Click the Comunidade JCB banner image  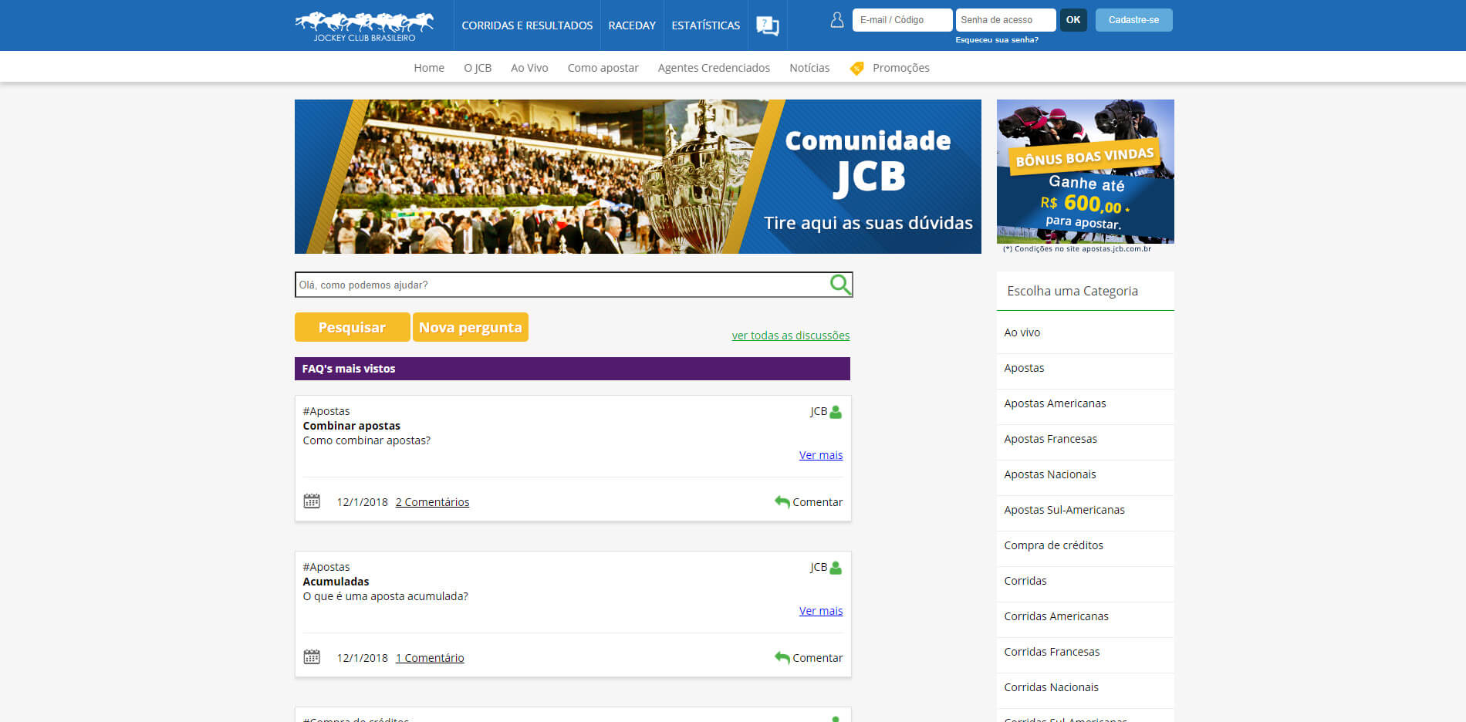(x=638, y=177)
